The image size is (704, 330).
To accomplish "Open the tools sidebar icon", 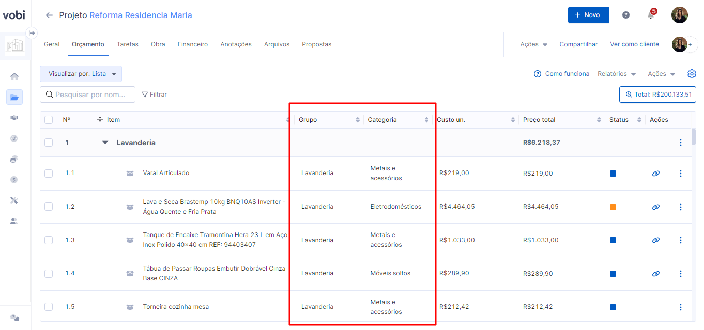I will click(14, 200).
